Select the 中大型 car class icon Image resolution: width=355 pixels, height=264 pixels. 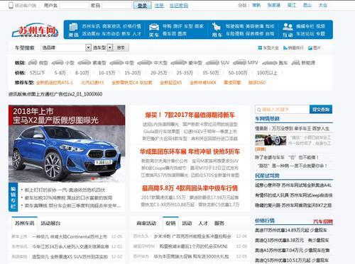(x=145, y=62)
